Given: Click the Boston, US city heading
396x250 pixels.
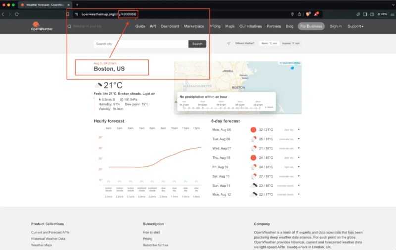Looking at the screenshot, I should [109, 69].
